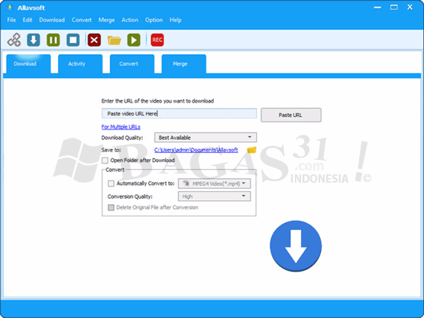Browse save location via yellow folder icon
This screenshot has height=318, width=424.
251,150
